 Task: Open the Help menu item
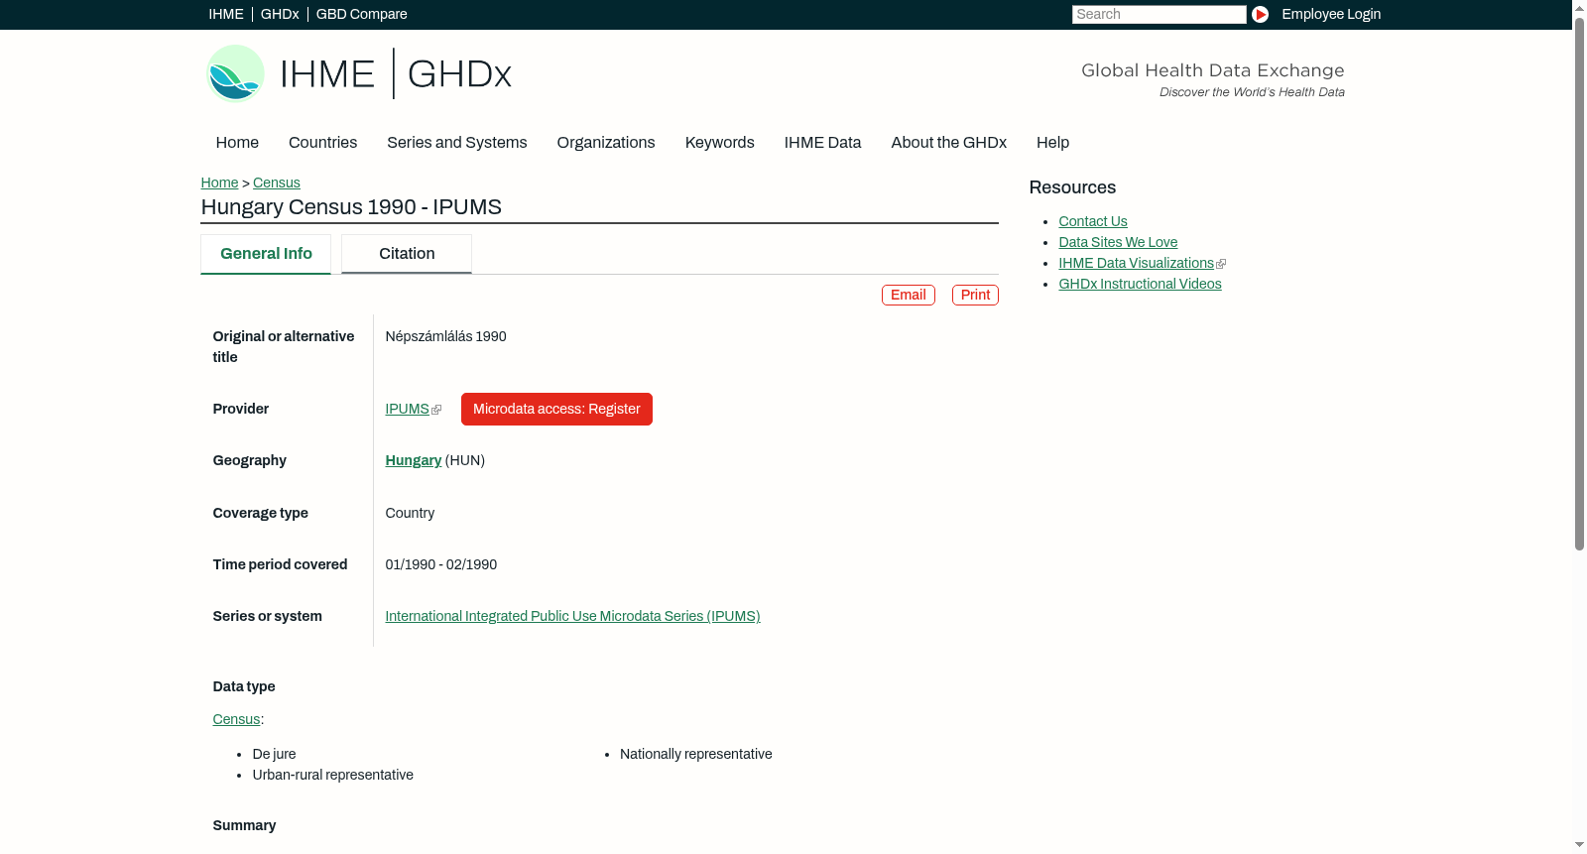pyautogui.click(x=1052, y=143)
